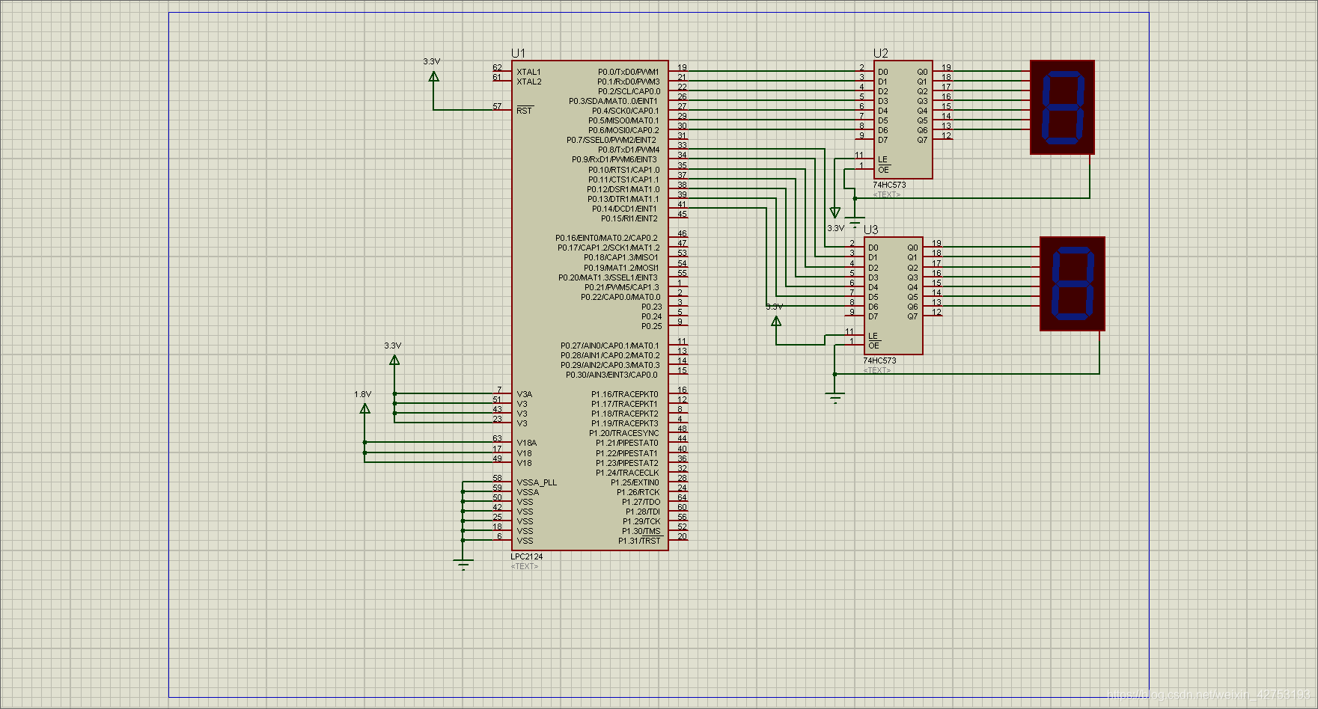Click the 3.3V power terminal feeding RST

(433, 76)
